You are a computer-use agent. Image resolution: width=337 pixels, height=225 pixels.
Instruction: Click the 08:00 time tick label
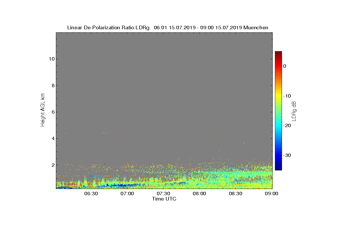click(200, 194)
